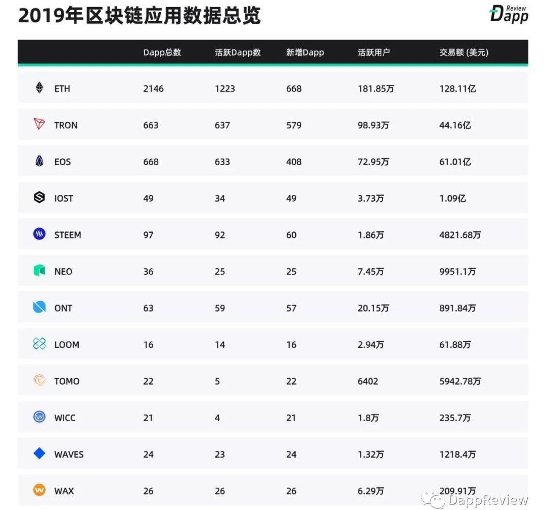Click the orange WAX logo icon
The image size is (546, 510).
coord(39,490)
